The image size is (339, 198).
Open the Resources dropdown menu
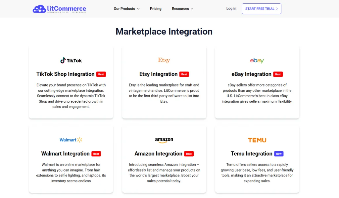[182, 9]
